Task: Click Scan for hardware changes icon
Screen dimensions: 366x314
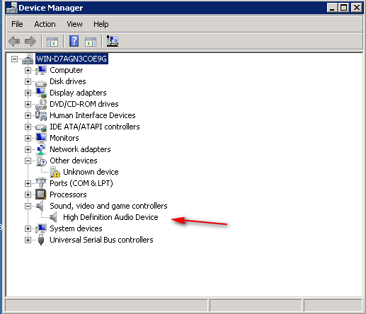Action: point(113,41)
